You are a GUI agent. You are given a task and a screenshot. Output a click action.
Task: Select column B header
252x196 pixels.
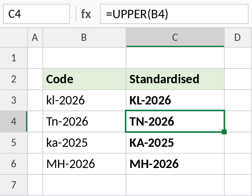(x=84, y=37)
